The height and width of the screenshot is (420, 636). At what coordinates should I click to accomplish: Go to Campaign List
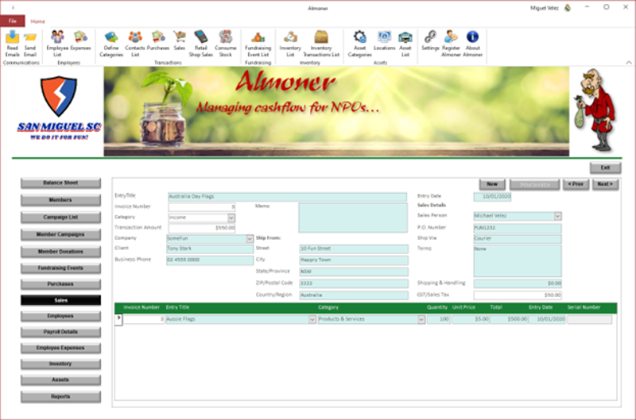click(x=60, y=218)
